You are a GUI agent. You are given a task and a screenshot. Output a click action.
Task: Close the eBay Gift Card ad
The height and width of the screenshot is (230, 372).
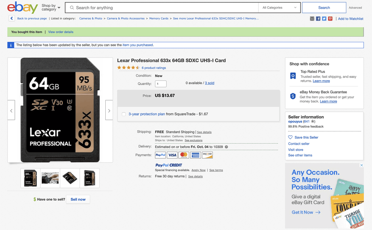pos(362,165)
